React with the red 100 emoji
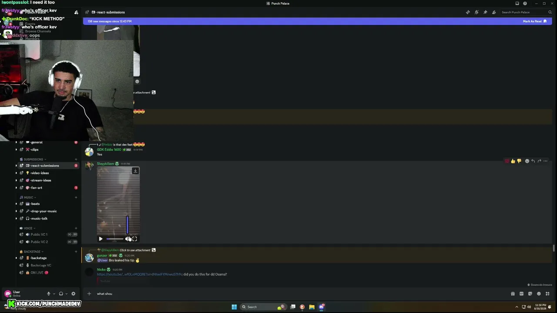This screenshot has width=557, height=313. [x=507, y=161]
